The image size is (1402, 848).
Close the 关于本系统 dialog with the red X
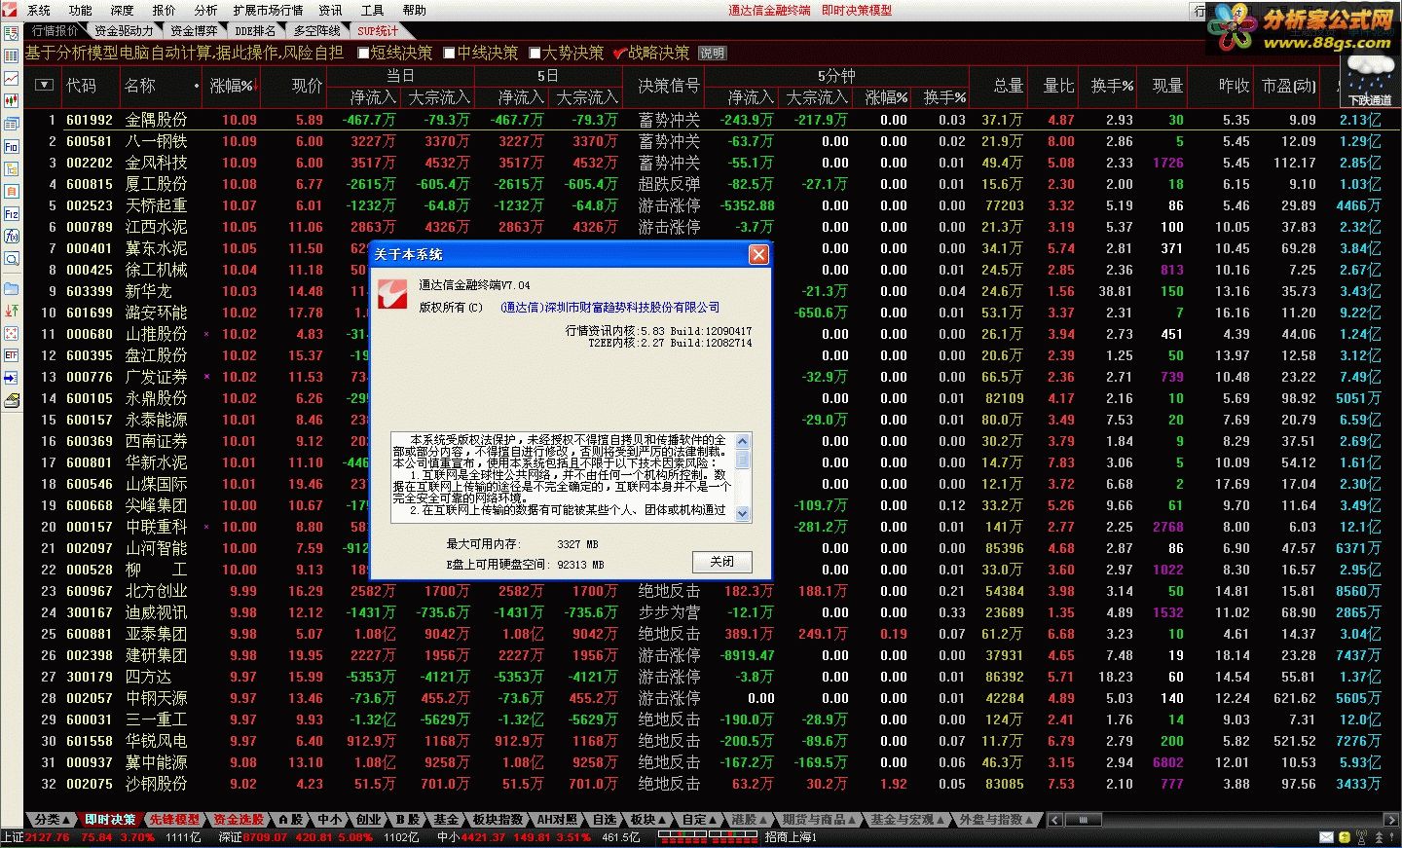758,254
